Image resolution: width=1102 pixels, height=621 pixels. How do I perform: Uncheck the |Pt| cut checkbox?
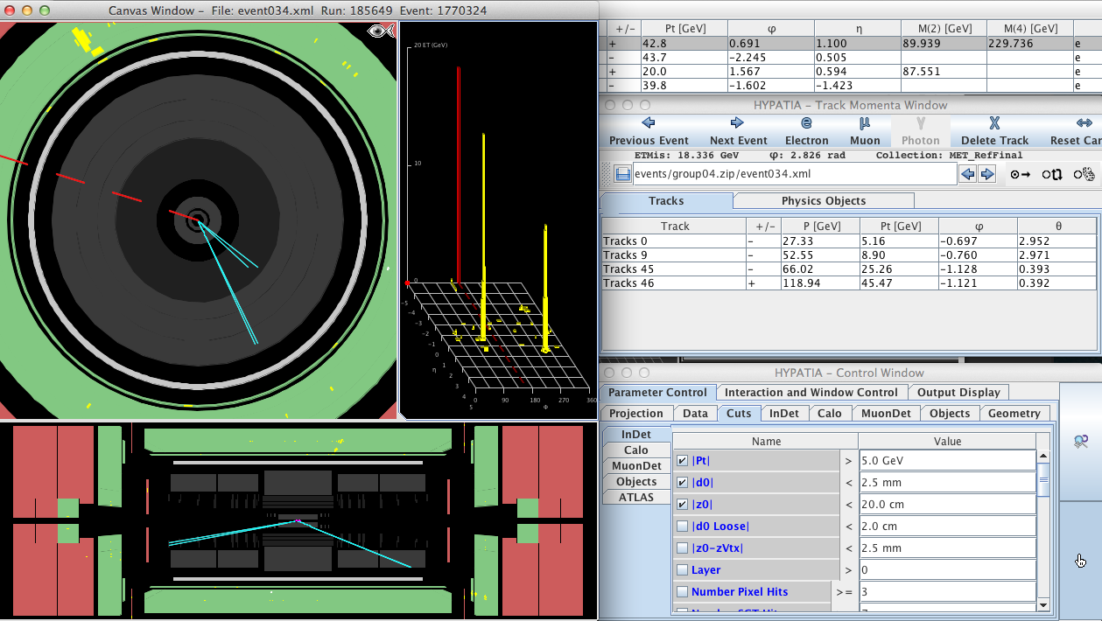click(x=682, y=461)
